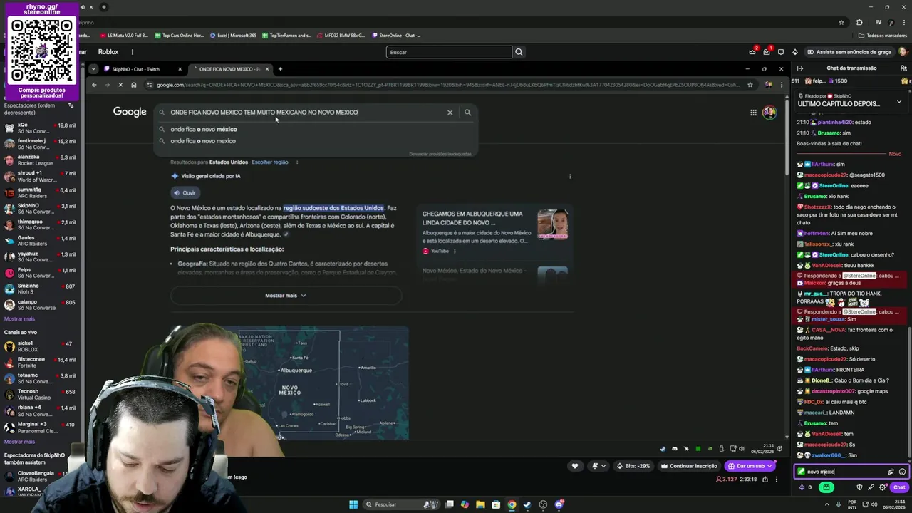912x513 pixels.
Task: Open chat settings gear icon
Action: tap(883, 487)
